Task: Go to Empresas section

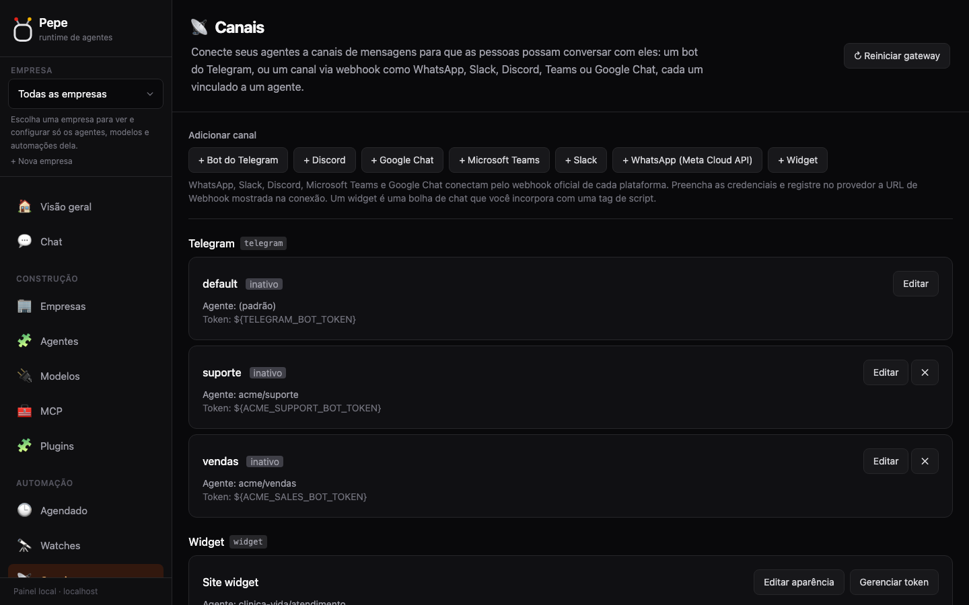Action: pyautogui.click(x=85, y=306)
